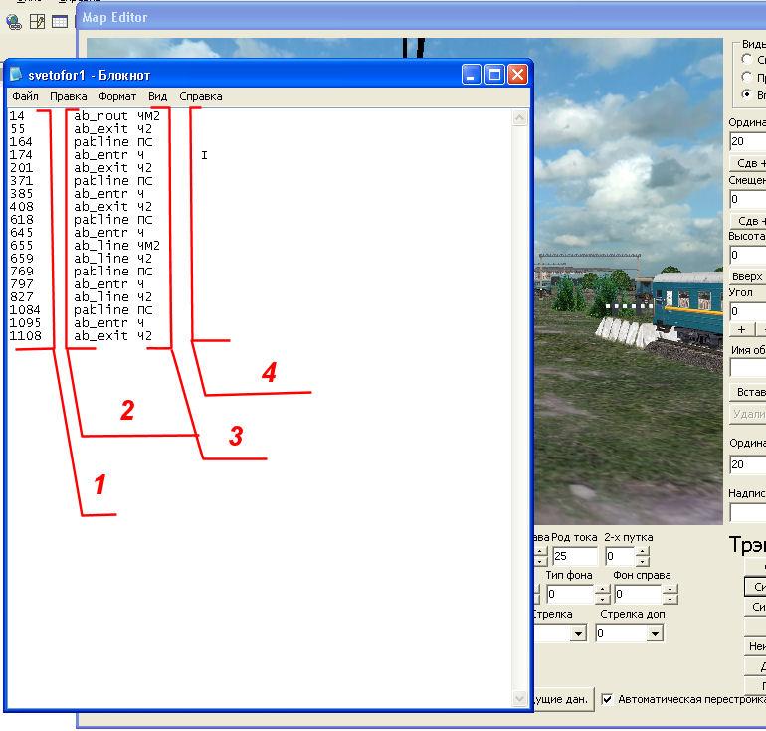Open the Формат menu in Notepad

[x=117, y=96]
